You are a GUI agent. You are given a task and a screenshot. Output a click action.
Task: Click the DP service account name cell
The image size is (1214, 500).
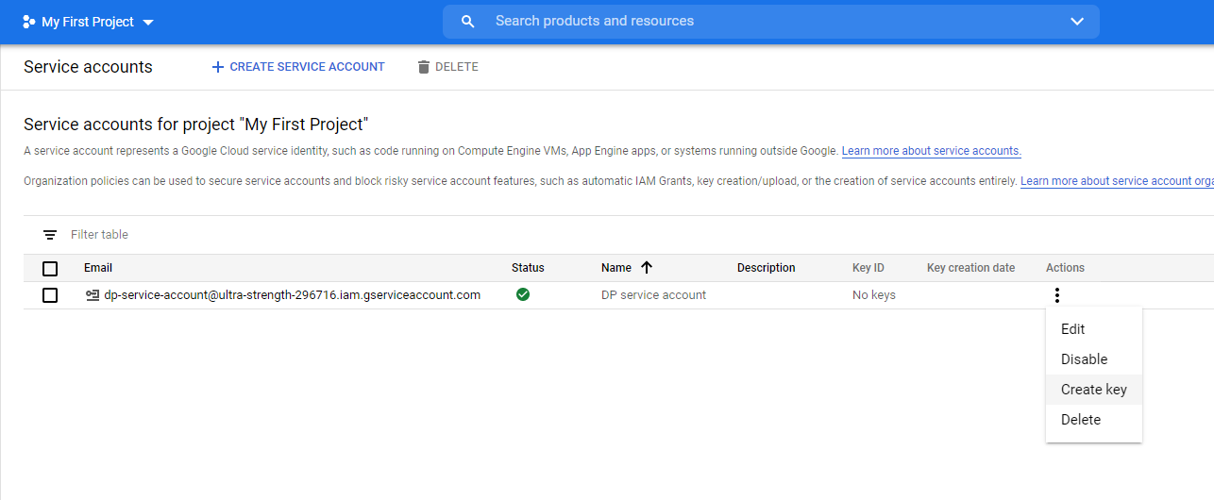coord(653,295)
